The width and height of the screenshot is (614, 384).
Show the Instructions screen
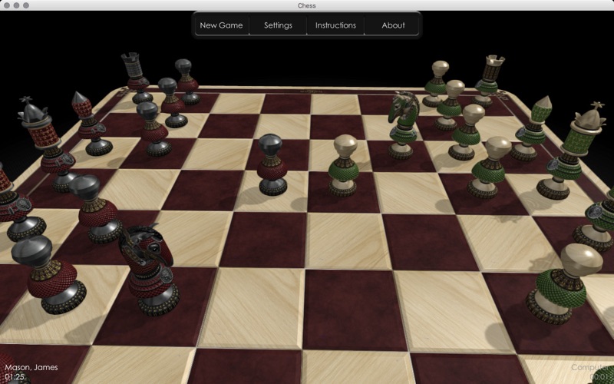[335, 25]
